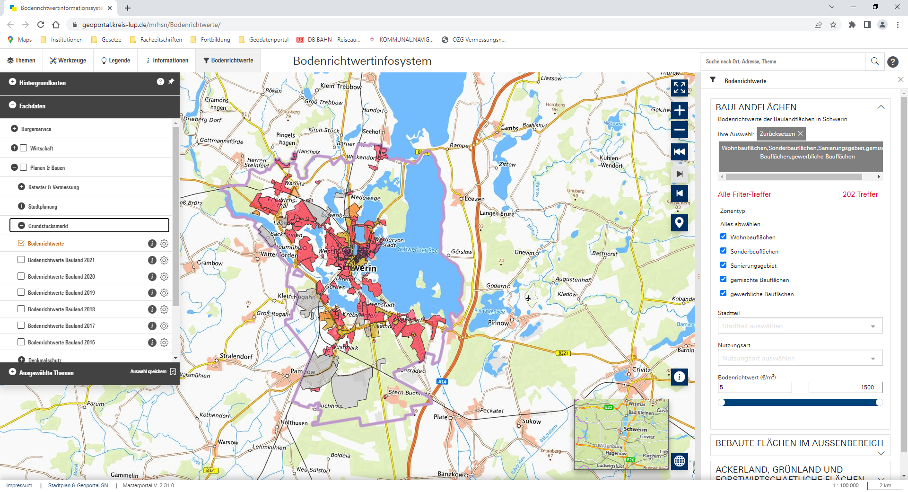Show info for Bodenrichtwerte Bauland 2019
The width and height of the screenshot is (908, 492).
pos(152,293)
